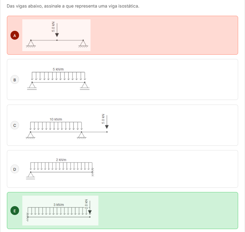Click the 10 kN/m distributed load label
The width and height of the screenshot is (245, 232).
56,119
